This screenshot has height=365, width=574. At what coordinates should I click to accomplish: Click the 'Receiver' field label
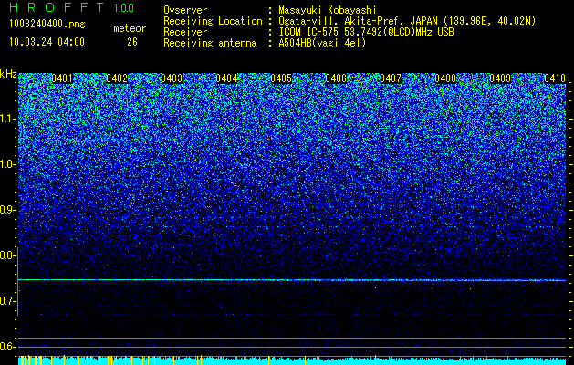click(x=185, y=32)
